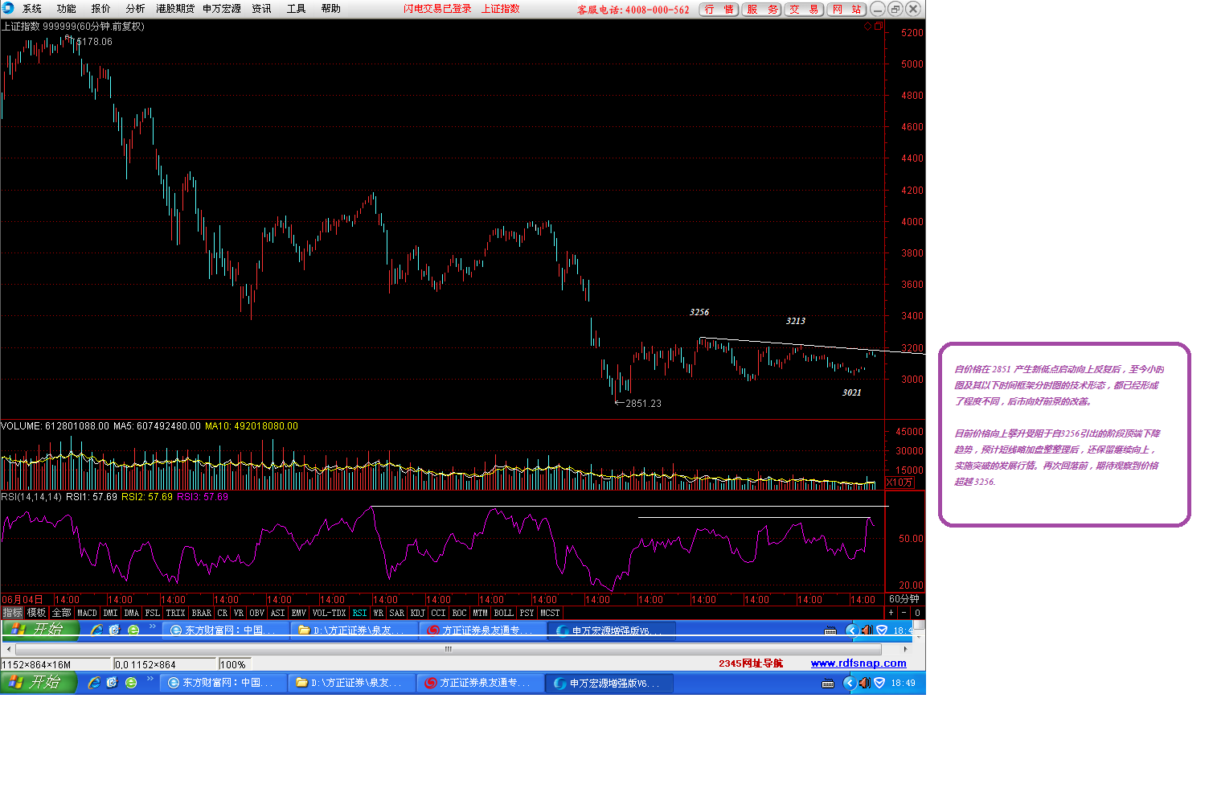
Task: Open the 功能 menu
Action: [67, 9]
